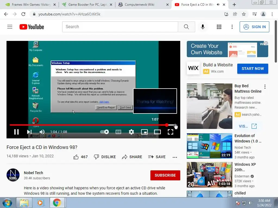The width and height of the screenshot is (278, 208).
Task: Subscribe to Nobel Tech
Action: [165, 175]
